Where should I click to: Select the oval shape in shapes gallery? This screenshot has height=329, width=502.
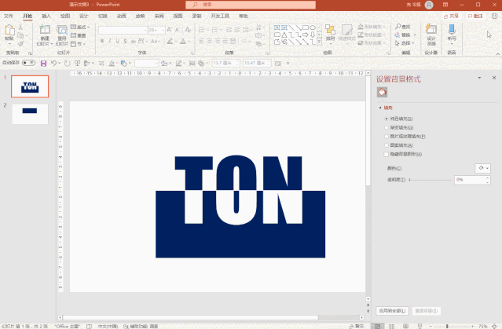313,27
